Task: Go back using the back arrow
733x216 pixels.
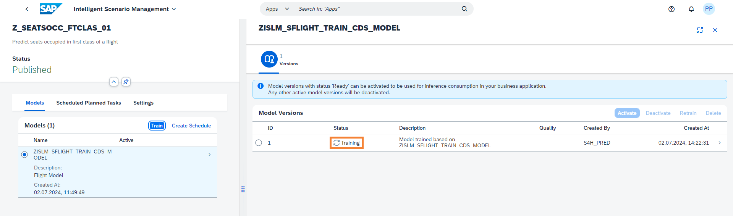Action: click(x=27, y=9)
